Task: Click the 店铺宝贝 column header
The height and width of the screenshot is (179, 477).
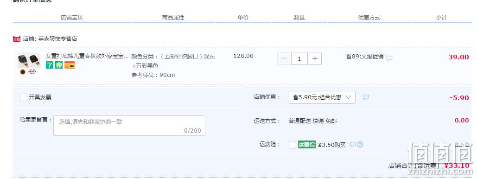Action: click(72, 18)
